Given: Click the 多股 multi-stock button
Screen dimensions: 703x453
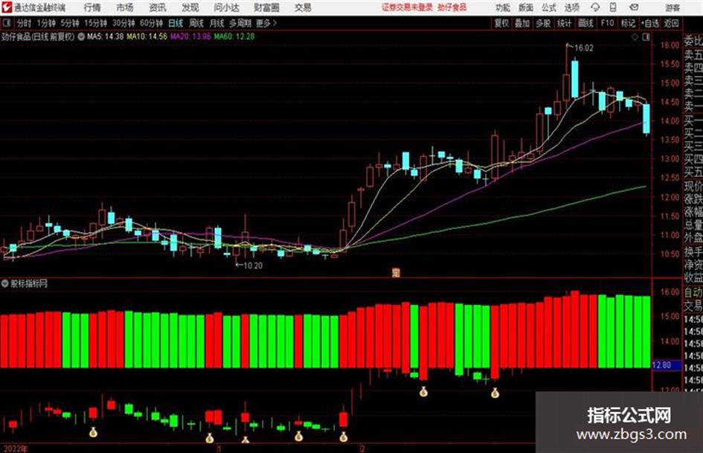Looking at the screenshot, I should point(543,23).
